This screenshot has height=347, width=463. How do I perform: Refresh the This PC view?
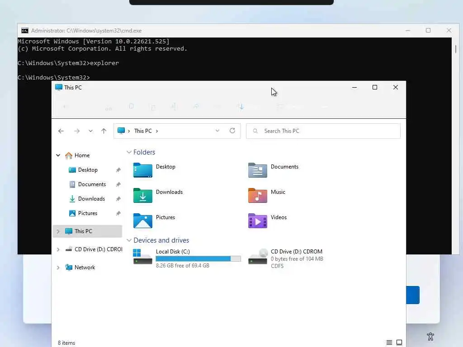pos(232,131)
